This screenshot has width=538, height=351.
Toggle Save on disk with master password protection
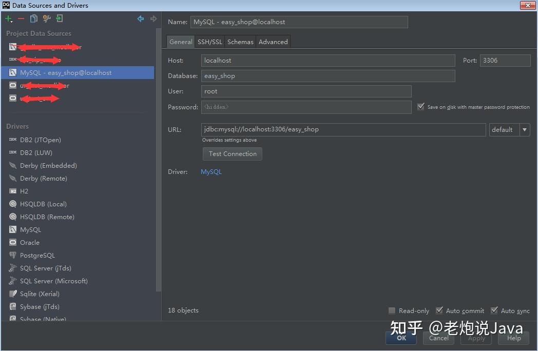tap(421, 107)
